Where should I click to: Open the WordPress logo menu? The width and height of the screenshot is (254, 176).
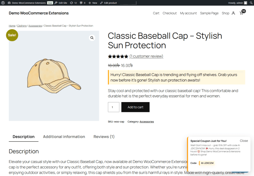[3, 3]
